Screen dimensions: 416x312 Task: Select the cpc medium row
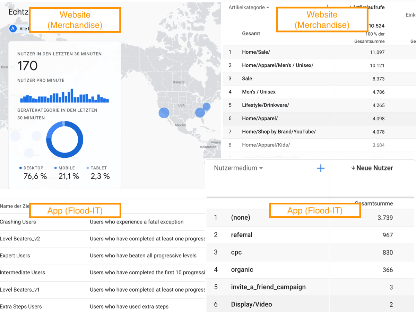pyautogui.click(x=236, y=252)
